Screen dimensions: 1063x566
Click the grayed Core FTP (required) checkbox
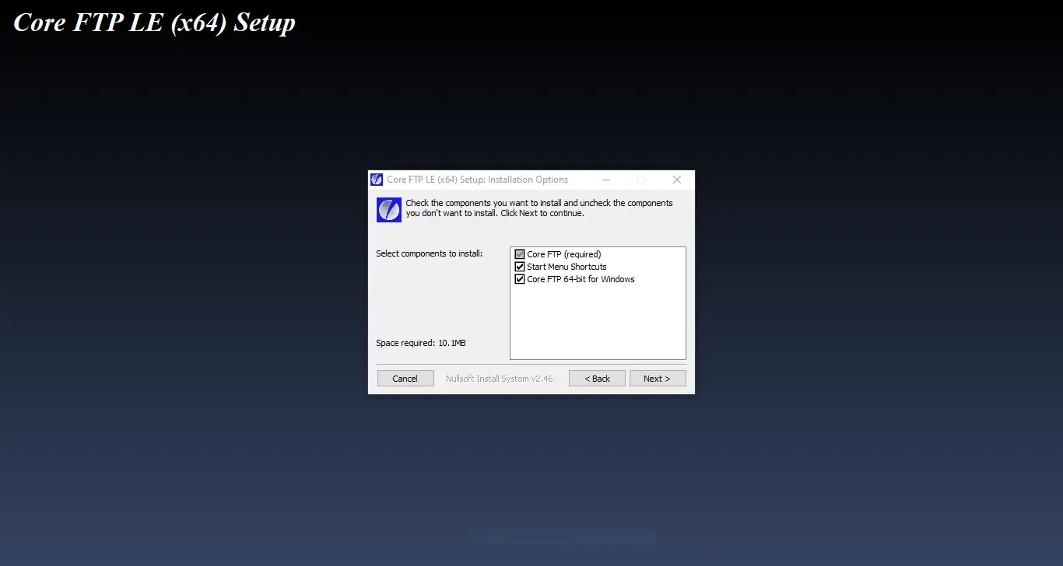[x=520, y=254]
